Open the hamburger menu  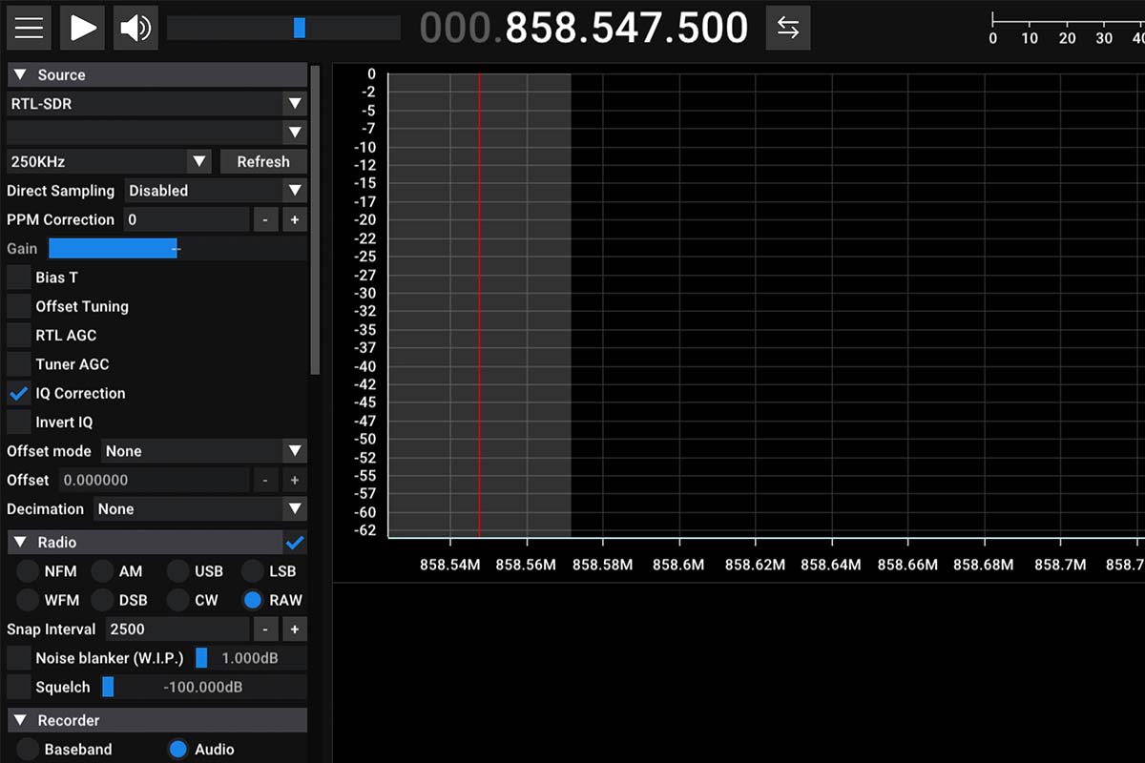[x=29, y=28]
